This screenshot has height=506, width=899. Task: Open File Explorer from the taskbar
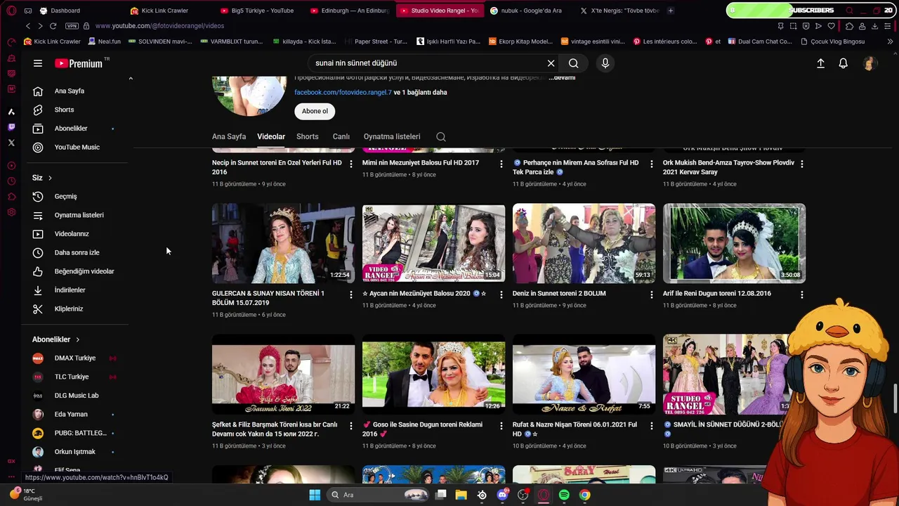pos(461,495)
